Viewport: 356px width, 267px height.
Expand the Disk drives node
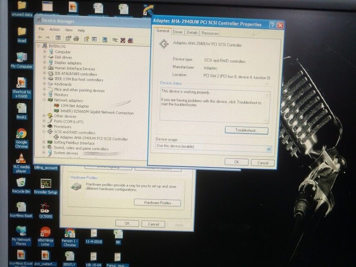[45, 57]
